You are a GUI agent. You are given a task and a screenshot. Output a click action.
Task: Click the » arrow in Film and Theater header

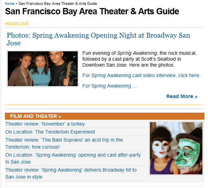click(x=60, y=116)
